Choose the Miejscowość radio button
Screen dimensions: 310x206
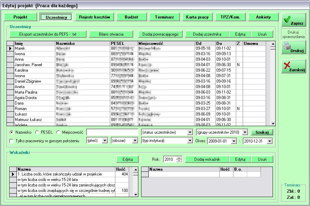tap(58, 132)
